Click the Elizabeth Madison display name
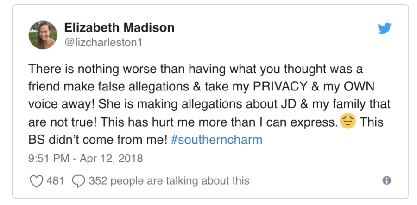Viewport: 417px width, 205px height. (119, 27)
